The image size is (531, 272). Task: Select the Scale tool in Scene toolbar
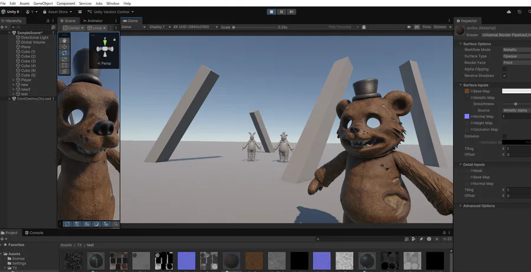click(64, 59)
